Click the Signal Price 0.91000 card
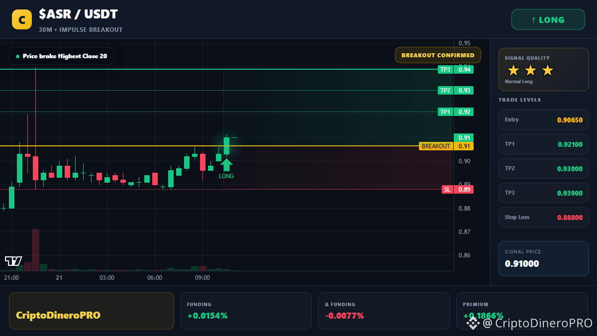Image resolution: width=597 pixels, height=336 pixels. point(544,258)
